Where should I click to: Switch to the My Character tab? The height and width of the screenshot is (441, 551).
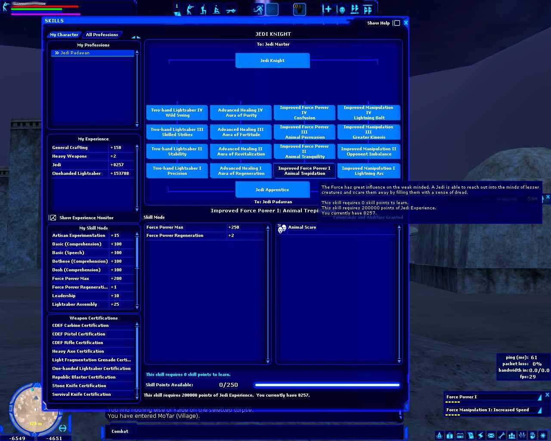(64, 34)
